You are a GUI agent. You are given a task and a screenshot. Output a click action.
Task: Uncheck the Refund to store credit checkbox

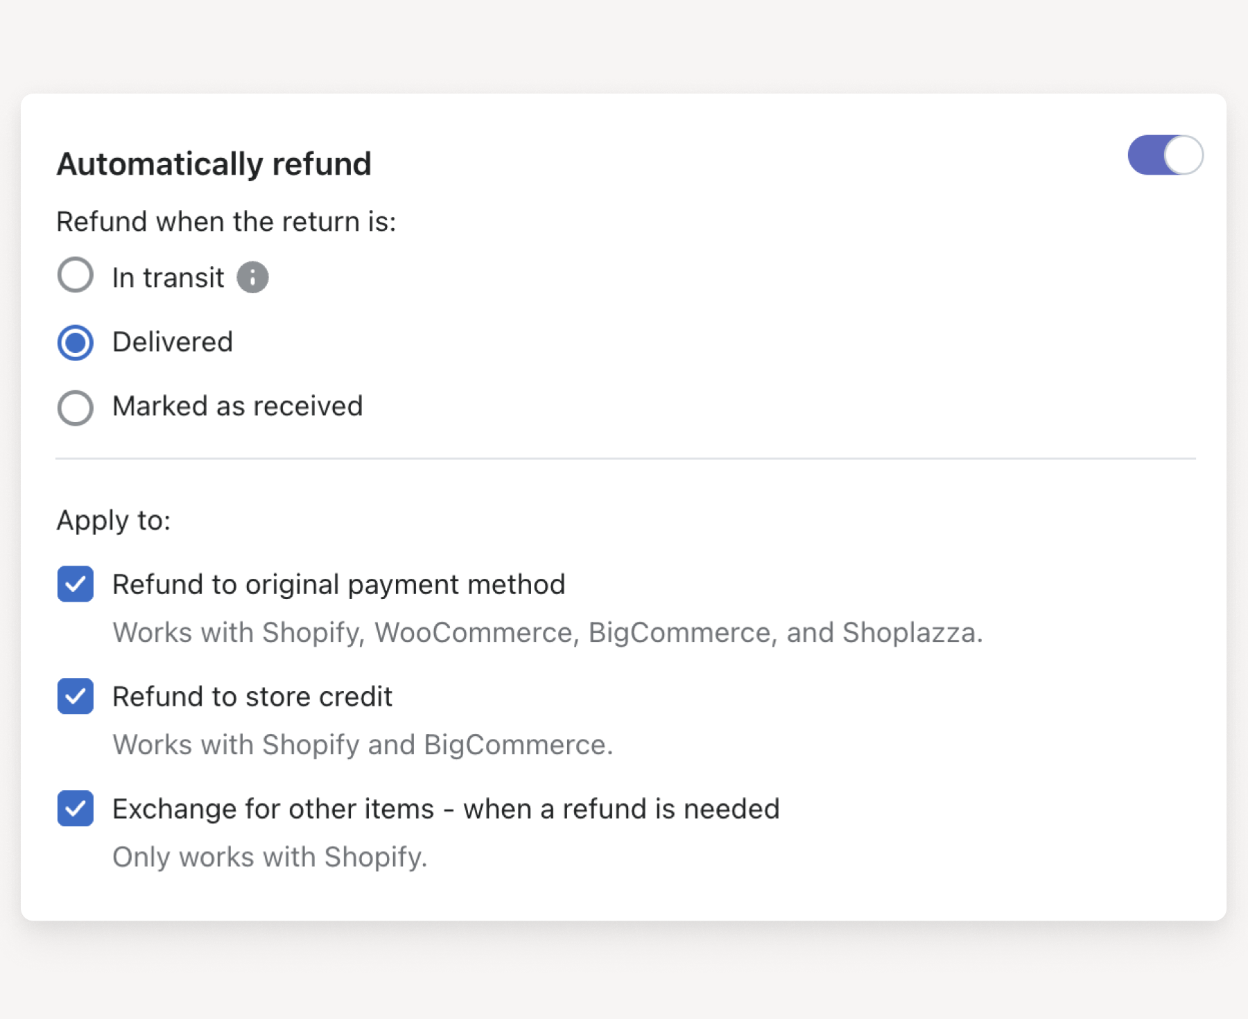pyautogui.click(x=75, y=697)
